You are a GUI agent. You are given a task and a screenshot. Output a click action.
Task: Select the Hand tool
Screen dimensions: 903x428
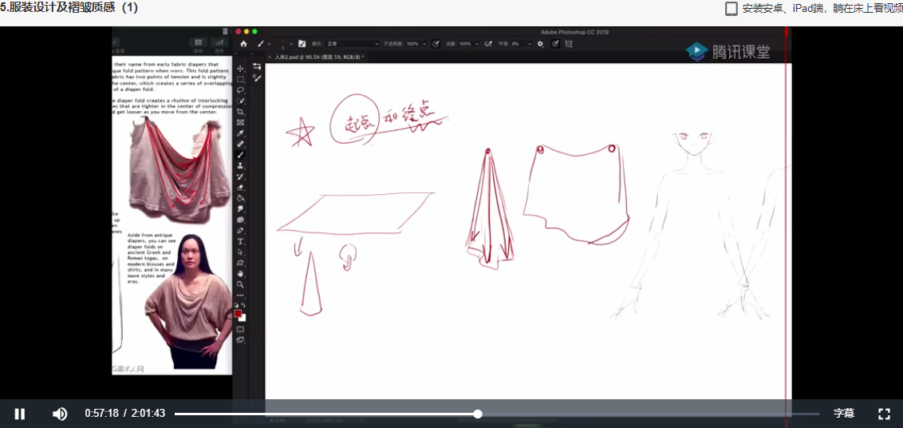(240, 271)
